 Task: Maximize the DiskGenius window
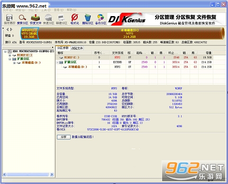218,4
